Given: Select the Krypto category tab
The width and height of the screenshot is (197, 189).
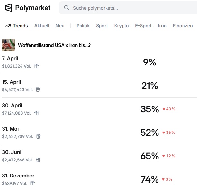Looking at the screenshot, I should click(x=121, y=26).
